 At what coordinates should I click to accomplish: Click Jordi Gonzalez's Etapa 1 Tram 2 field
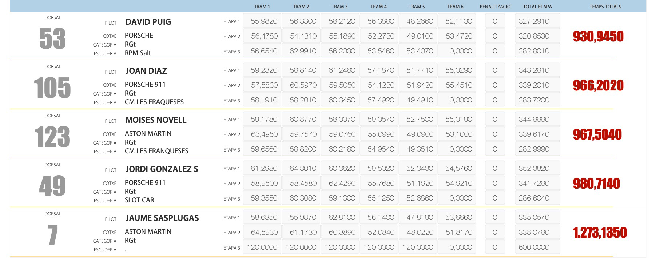[303, 169]
